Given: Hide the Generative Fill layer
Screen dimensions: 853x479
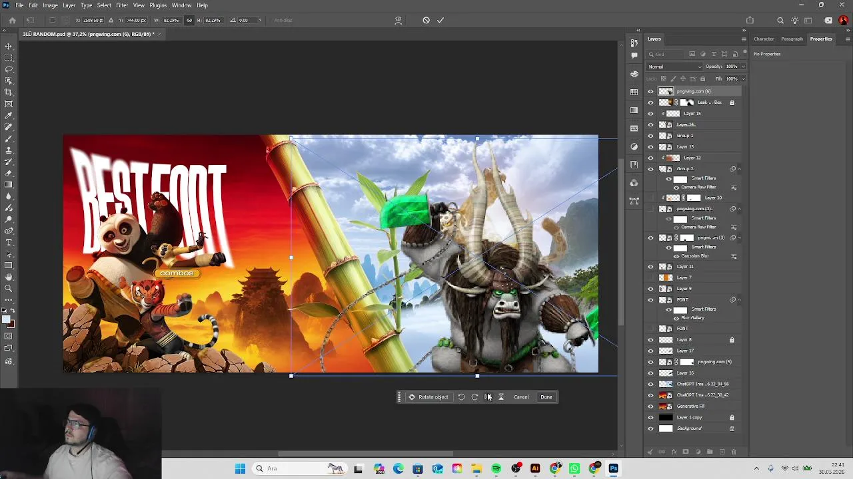Looking at the screenshot, I should pos(650,406).
